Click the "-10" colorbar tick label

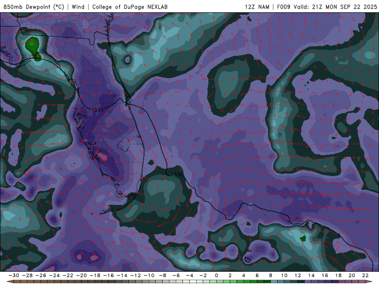point(149,275)
